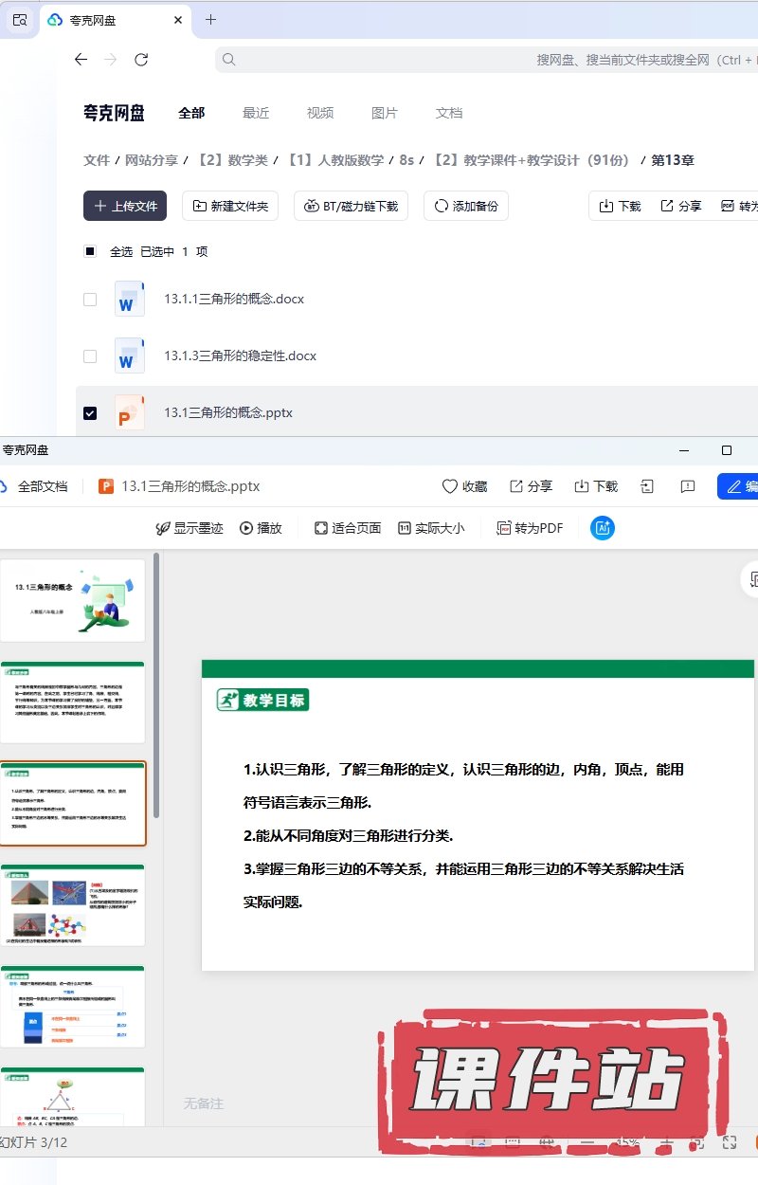Tick the checkbox for 13.1.1三角形的概念.docx
Viewport: 758px width, 1185px height.
tap(90, 300)
